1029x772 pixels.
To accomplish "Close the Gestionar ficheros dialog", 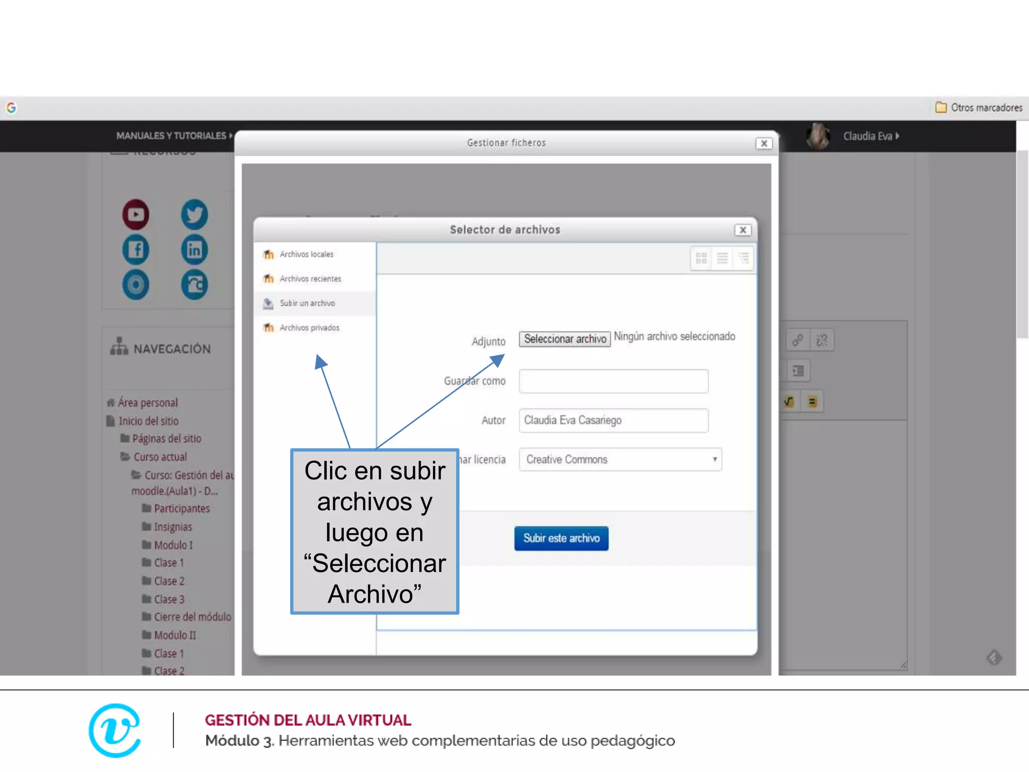I will pos(764,143).
